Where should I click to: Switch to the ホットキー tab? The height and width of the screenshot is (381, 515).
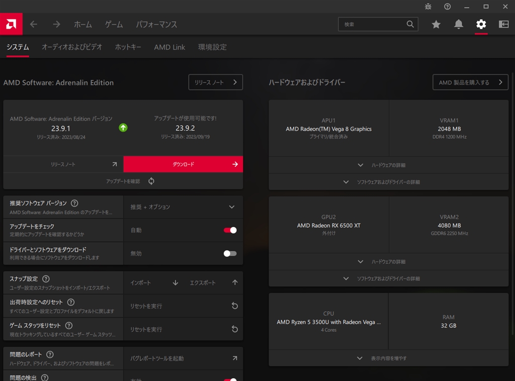tap(128, 47)
